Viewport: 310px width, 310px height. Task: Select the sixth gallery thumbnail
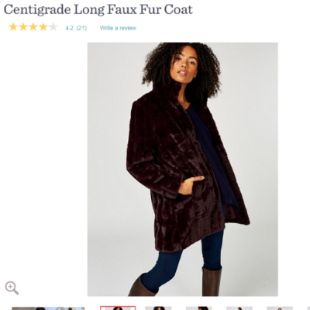[x=280, y=308]
